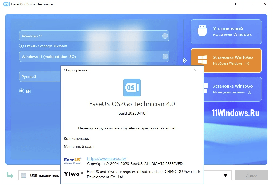
Task: Click the Перевод на русский язык credit line
Action: [x=127, y=128]
